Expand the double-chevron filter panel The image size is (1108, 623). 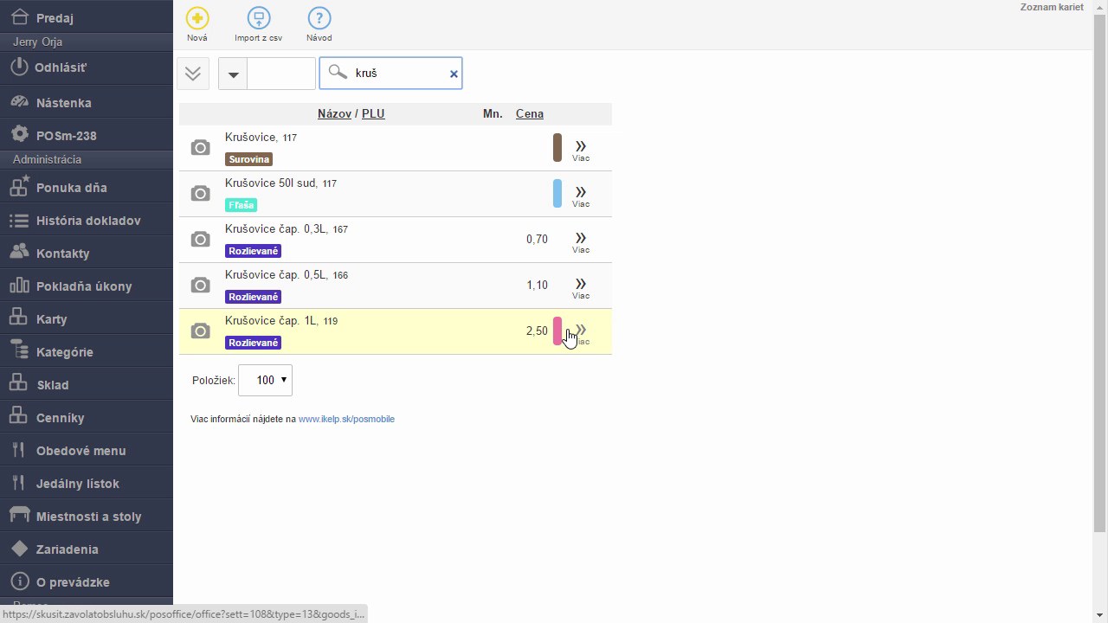click(x=193, y=74)
